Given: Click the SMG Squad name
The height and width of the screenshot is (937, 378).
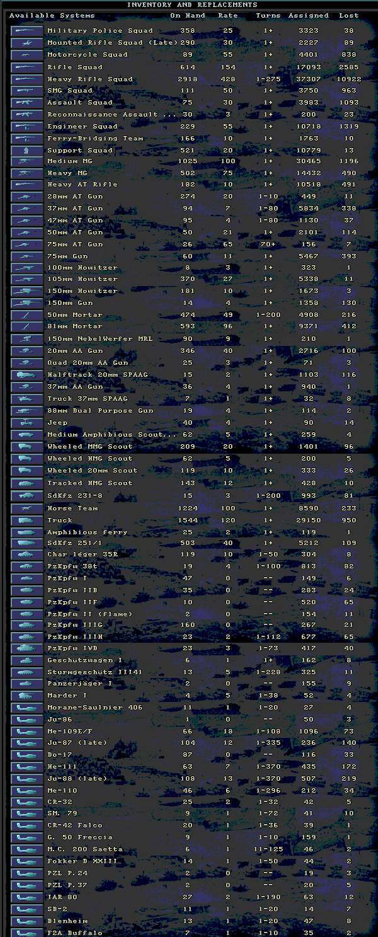Looking at the screenshot, I should (70, 91).
